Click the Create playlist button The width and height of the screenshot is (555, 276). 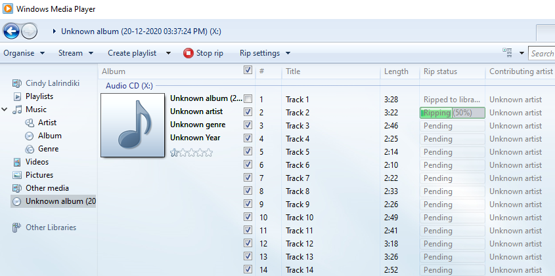coord(132,53)
